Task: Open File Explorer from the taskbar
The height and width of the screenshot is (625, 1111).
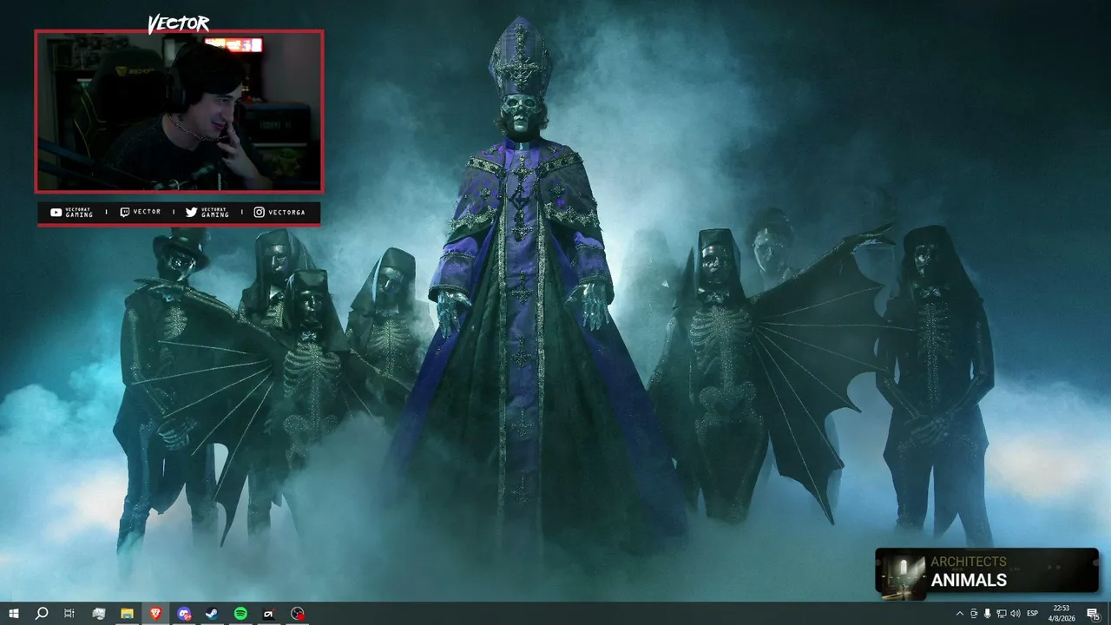Action: tap(127, 614)
